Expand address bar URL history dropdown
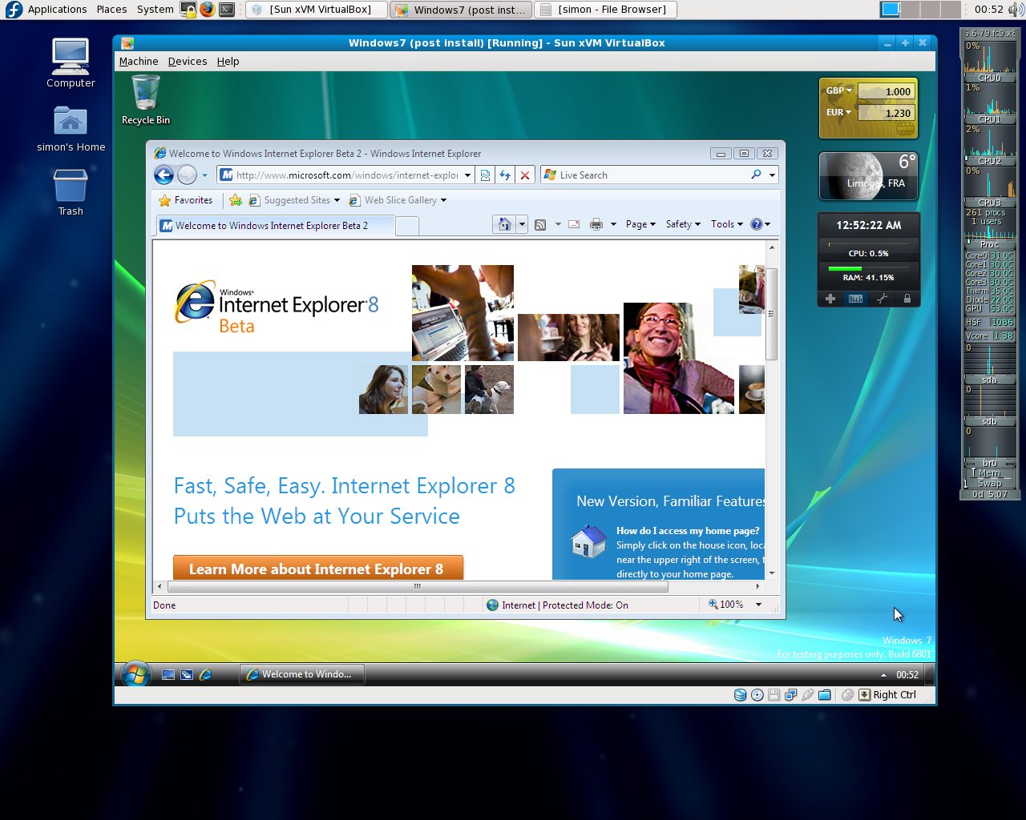Image resolution: width=1026 pixels, height=820 pixels. click(x=467, y=175)
